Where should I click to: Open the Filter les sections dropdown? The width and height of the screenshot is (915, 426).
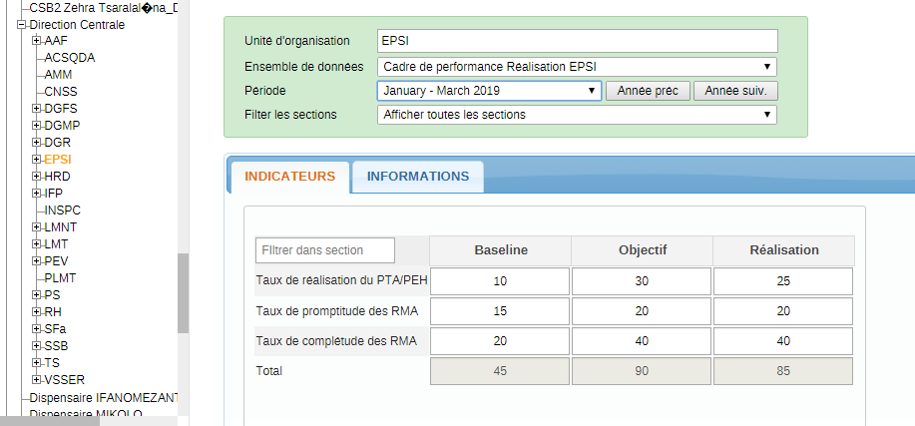tap(577, 115)
